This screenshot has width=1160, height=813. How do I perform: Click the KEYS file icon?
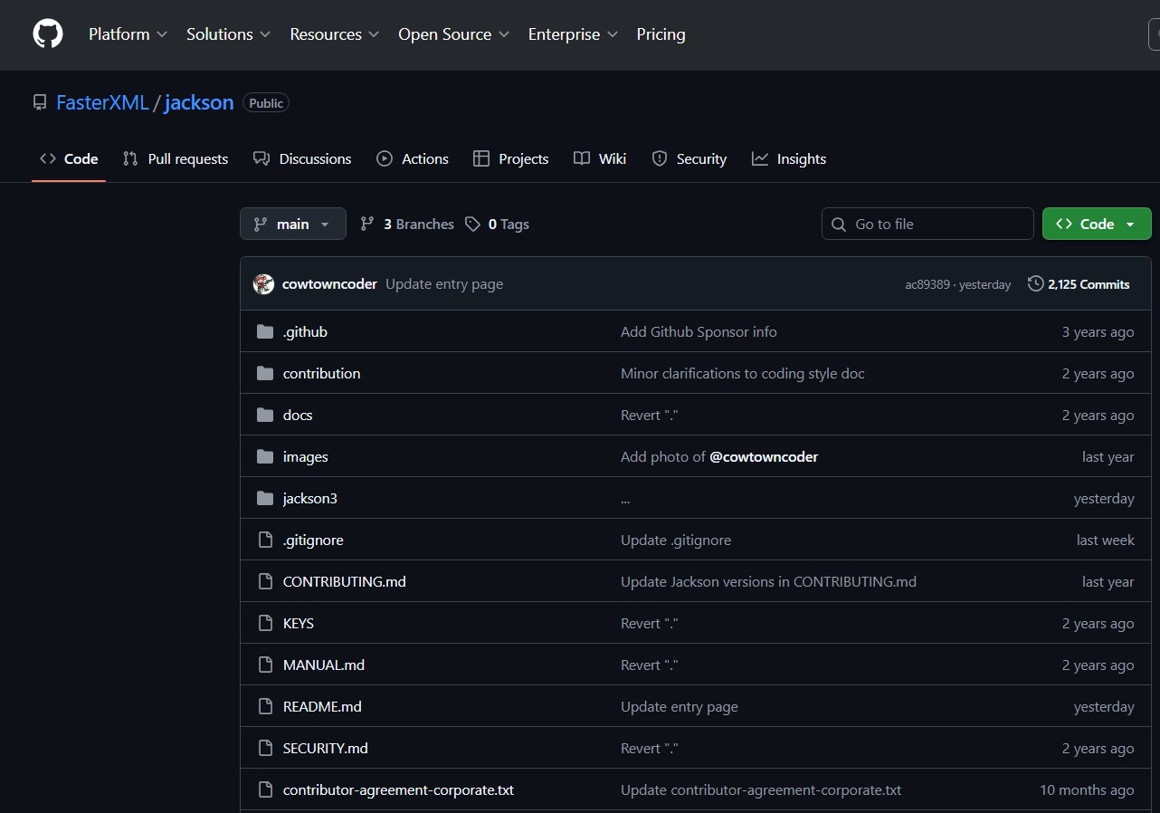tap(265, 624)
